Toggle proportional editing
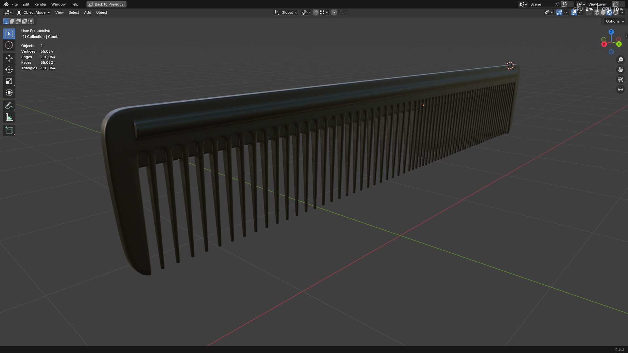The height and width of the screenshot is (353, 628). (x=334, y=12)
